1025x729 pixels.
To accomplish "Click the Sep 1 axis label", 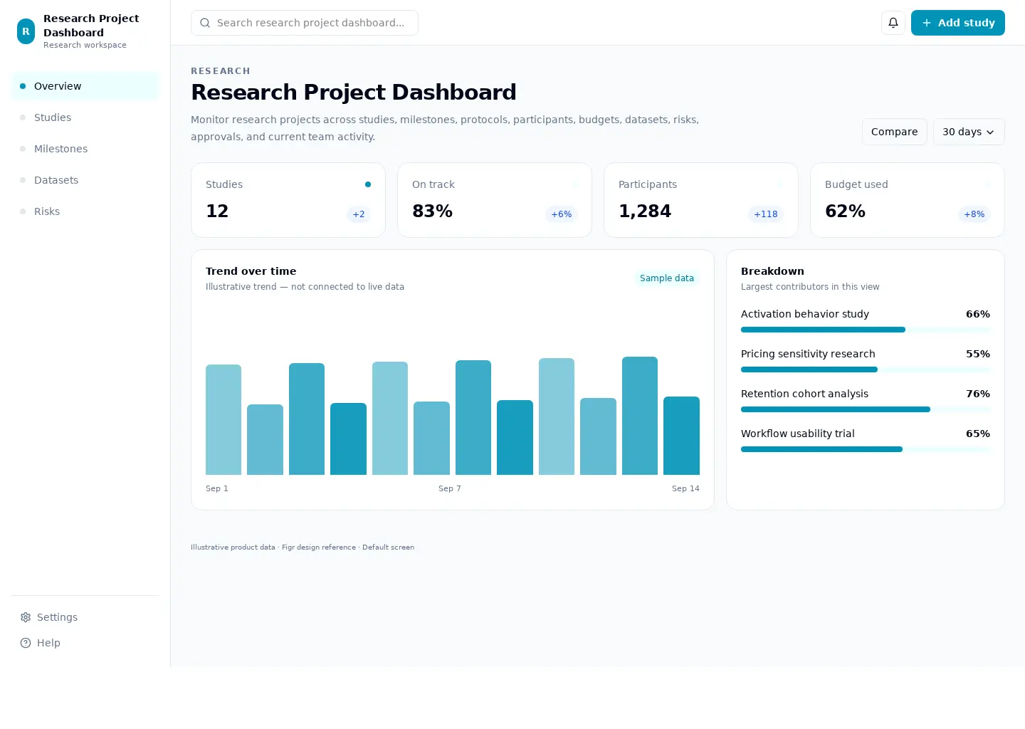I will [217, 488].
